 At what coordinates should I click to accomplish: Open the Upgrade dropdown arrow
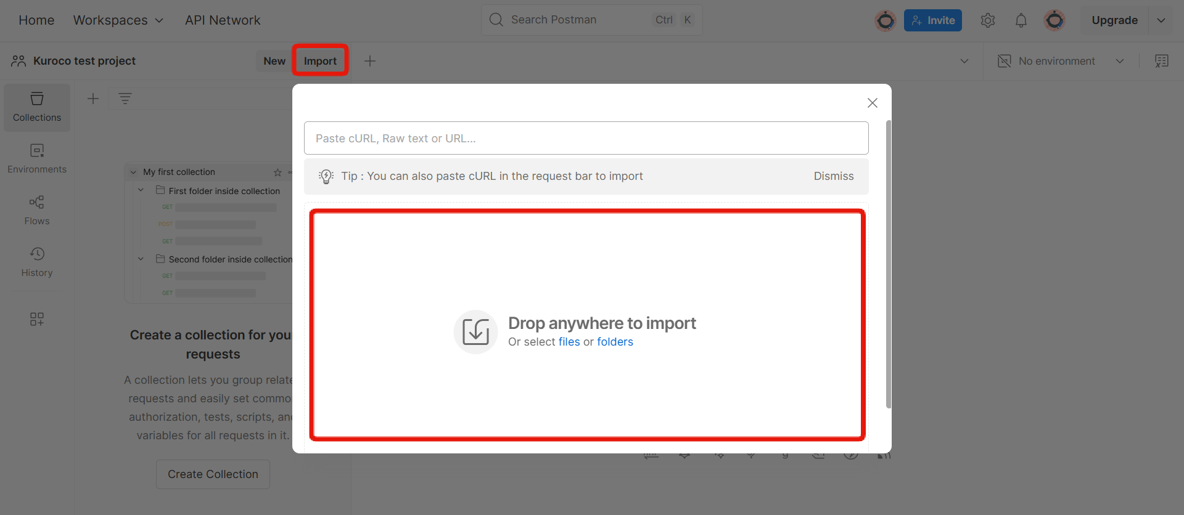(x=1161, y=20)
